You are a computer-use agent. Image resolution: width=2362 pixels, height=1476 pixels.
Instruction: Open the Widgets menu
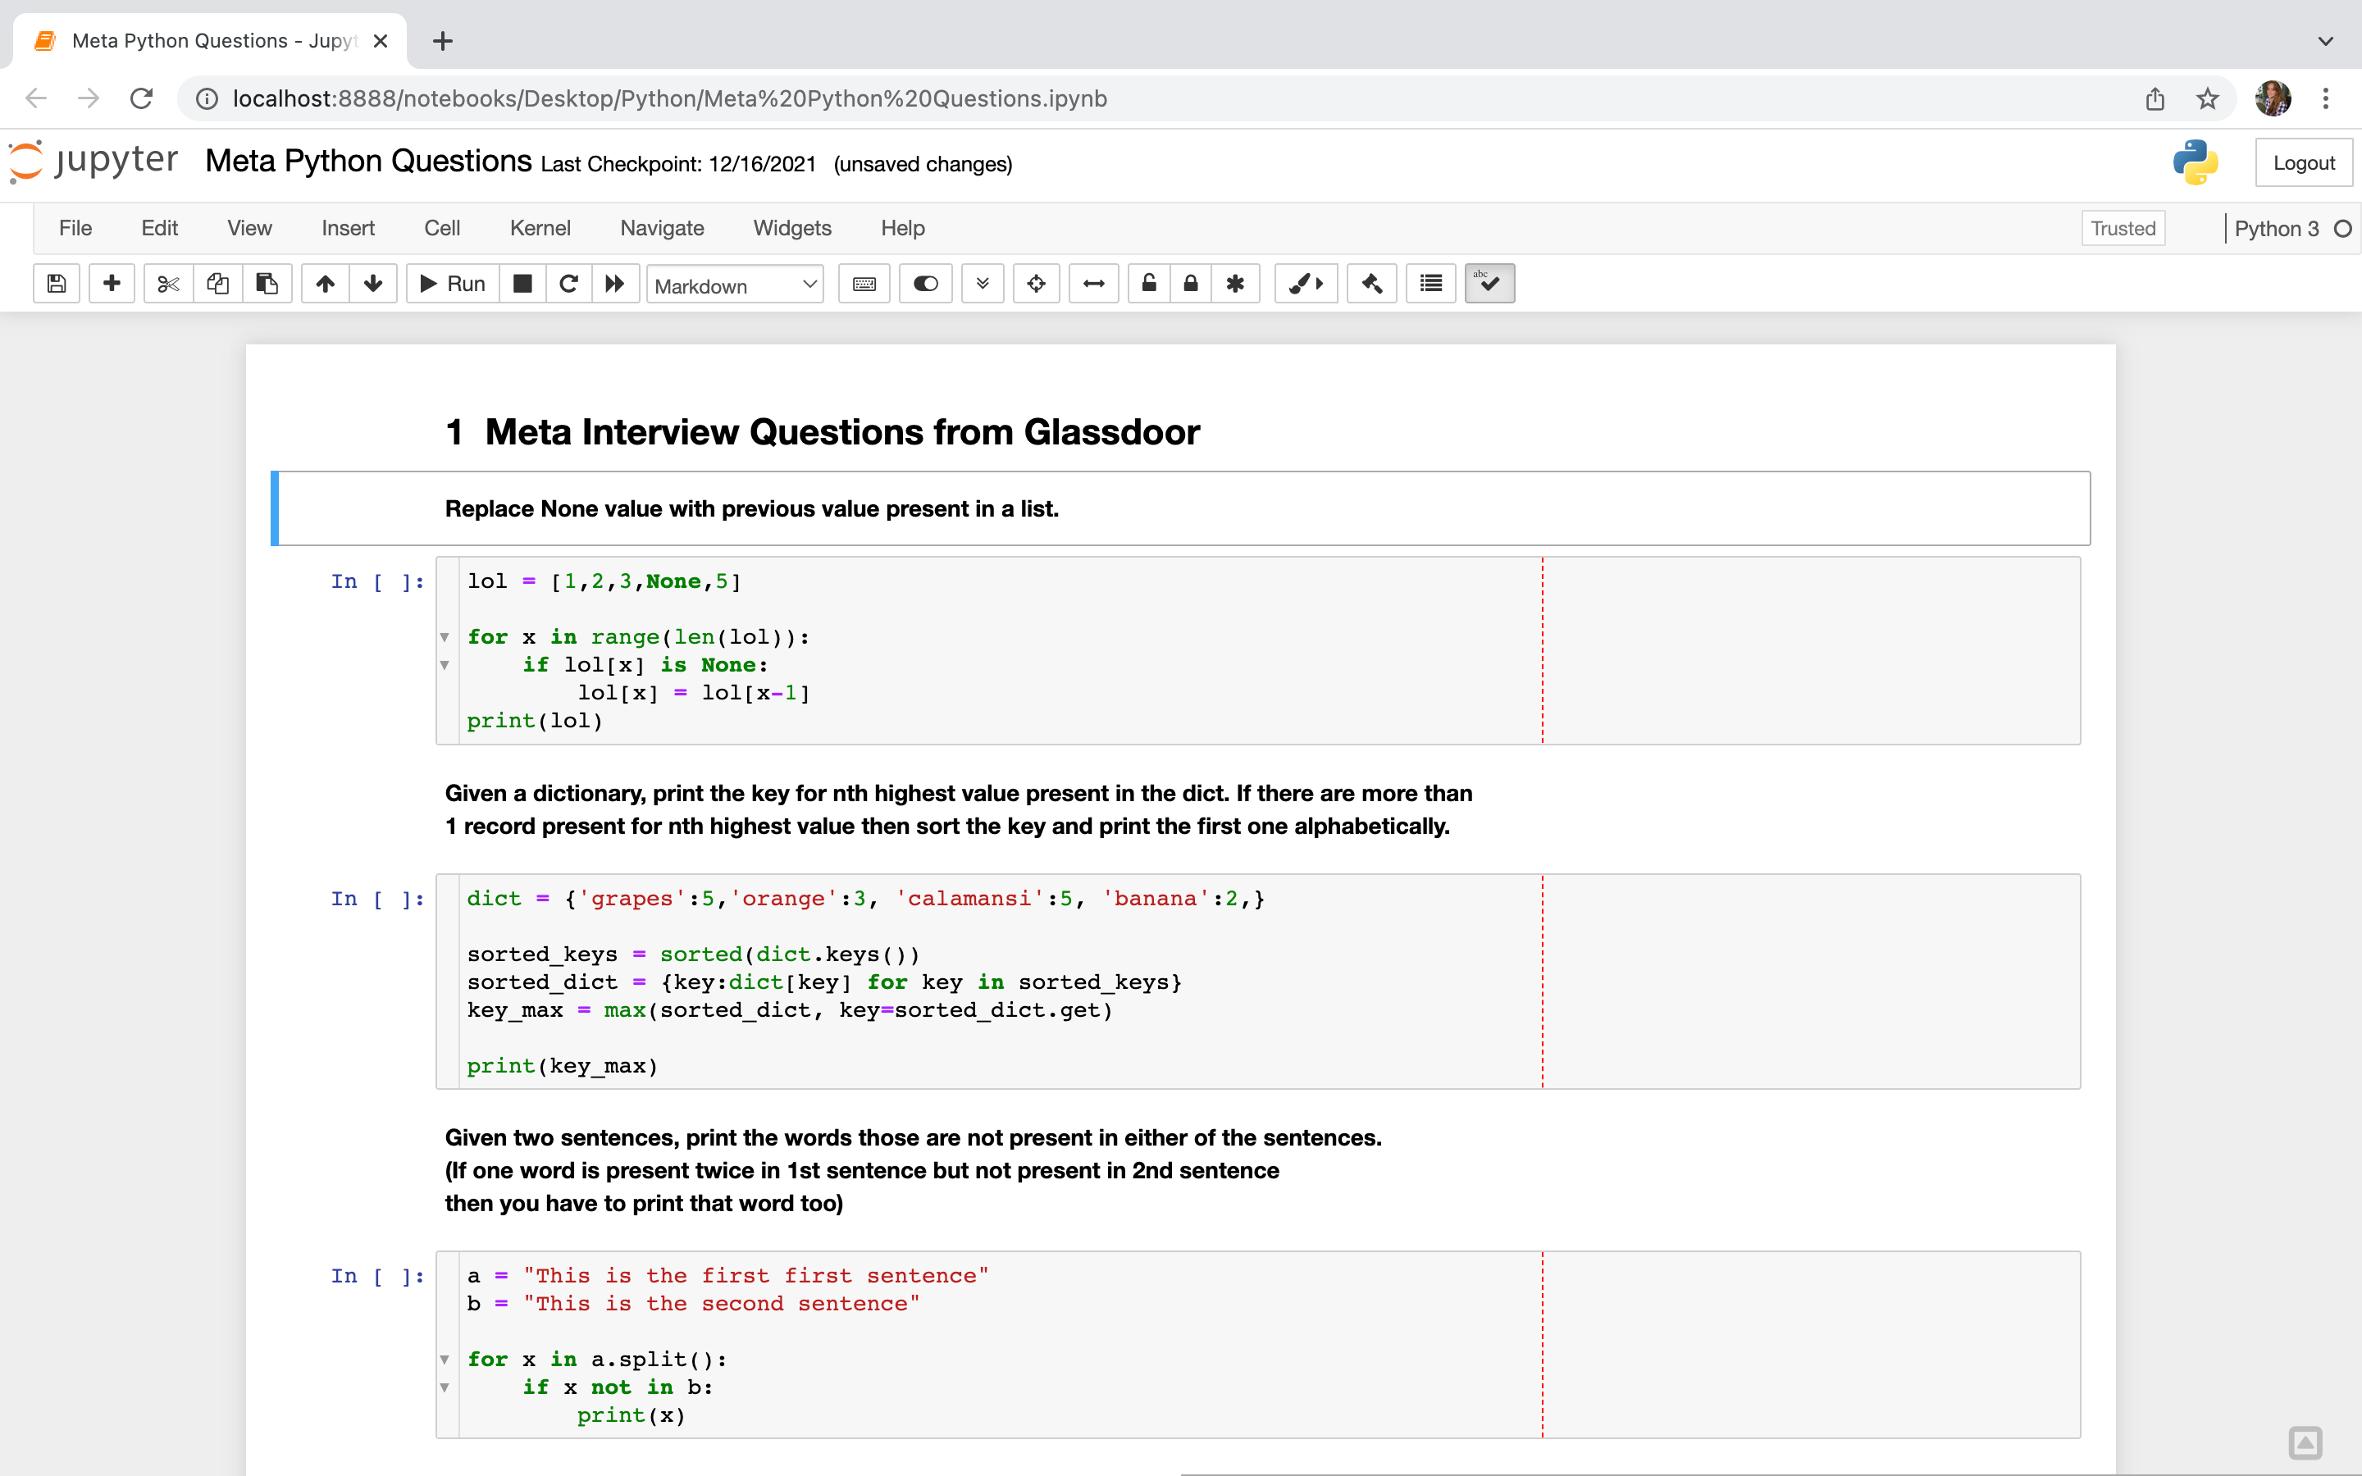point(791,229)
